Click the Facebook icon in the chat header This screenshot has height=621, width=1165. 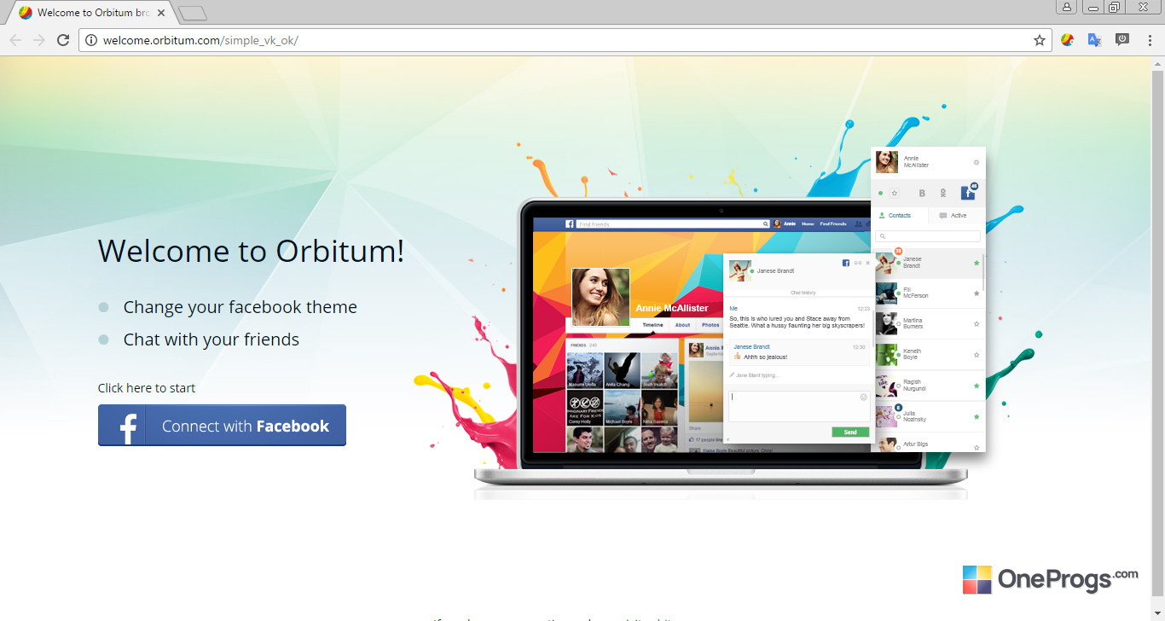pos(846,263)
